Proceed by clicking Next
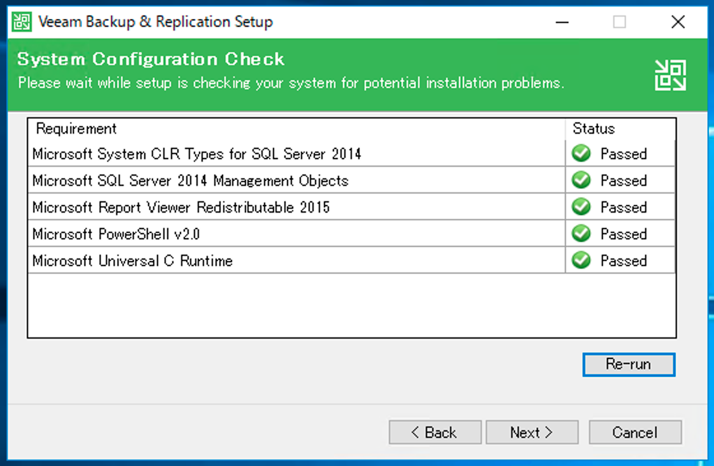 point(532,432)
